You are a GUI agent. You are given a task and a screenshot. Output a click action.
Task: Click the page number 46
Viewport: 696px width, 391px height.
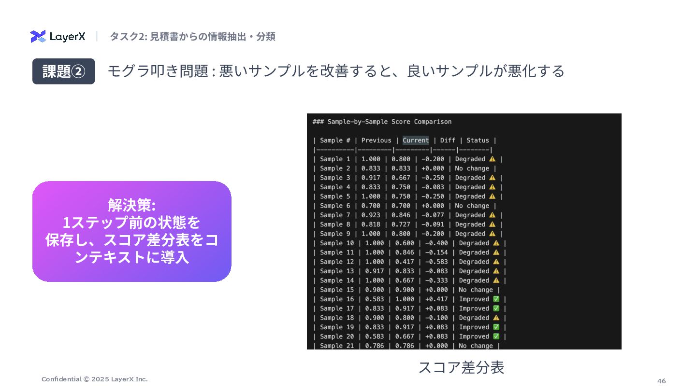[x=661, y=381]
